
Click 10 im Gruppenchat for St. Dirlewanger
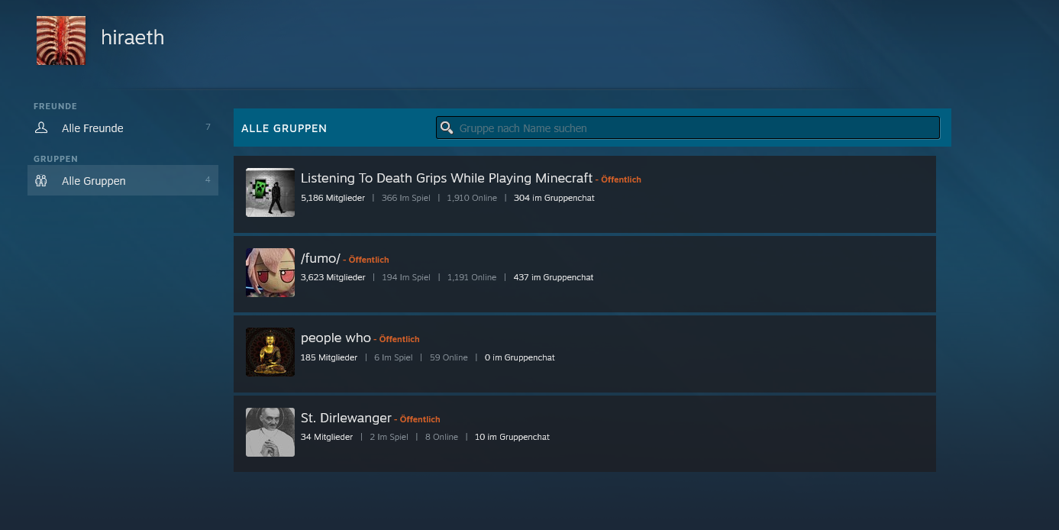512,437
